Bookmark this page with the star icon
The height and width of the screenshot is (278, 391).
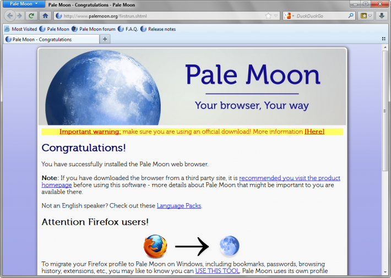point(268,16)
